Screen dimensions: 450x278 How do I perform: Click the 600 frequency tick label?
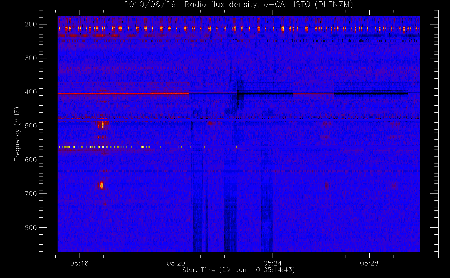pyautogui.click(x=31, y=160)
